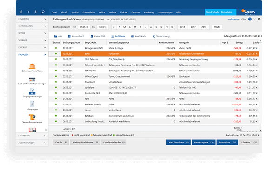This screenshot has width=279, height=182.
Task: Click the von date field 01.01.16
Action: (84, 27)
